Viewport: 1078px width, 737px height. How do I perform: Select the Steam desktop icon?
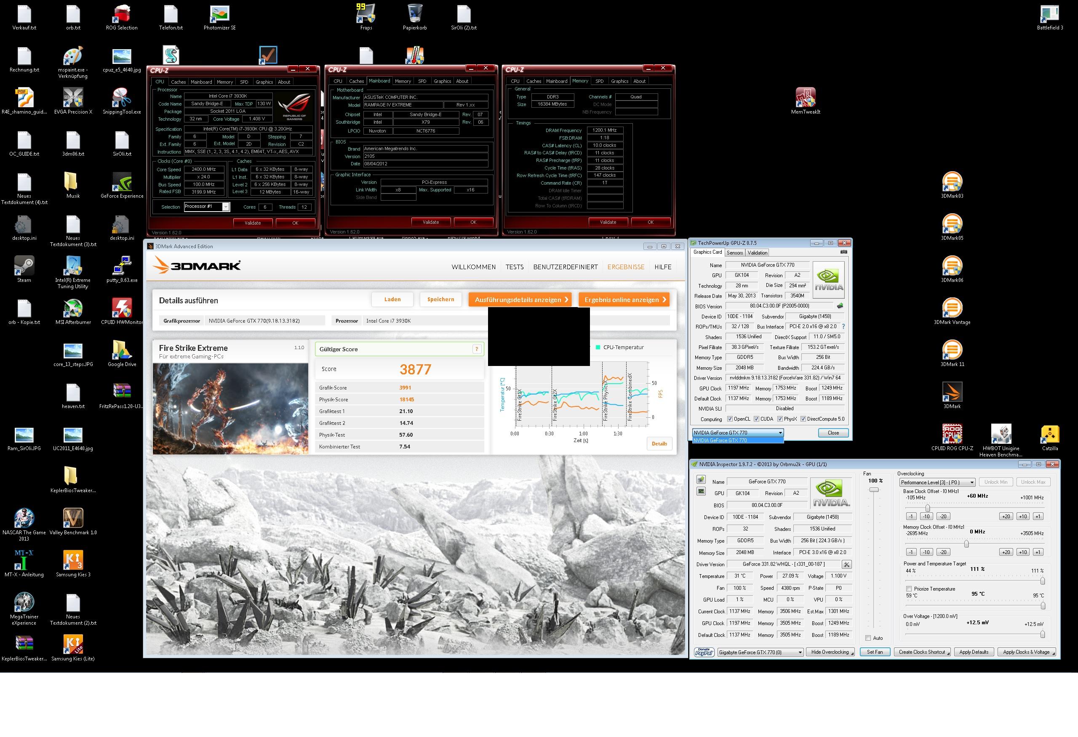(x=24, y=269)
